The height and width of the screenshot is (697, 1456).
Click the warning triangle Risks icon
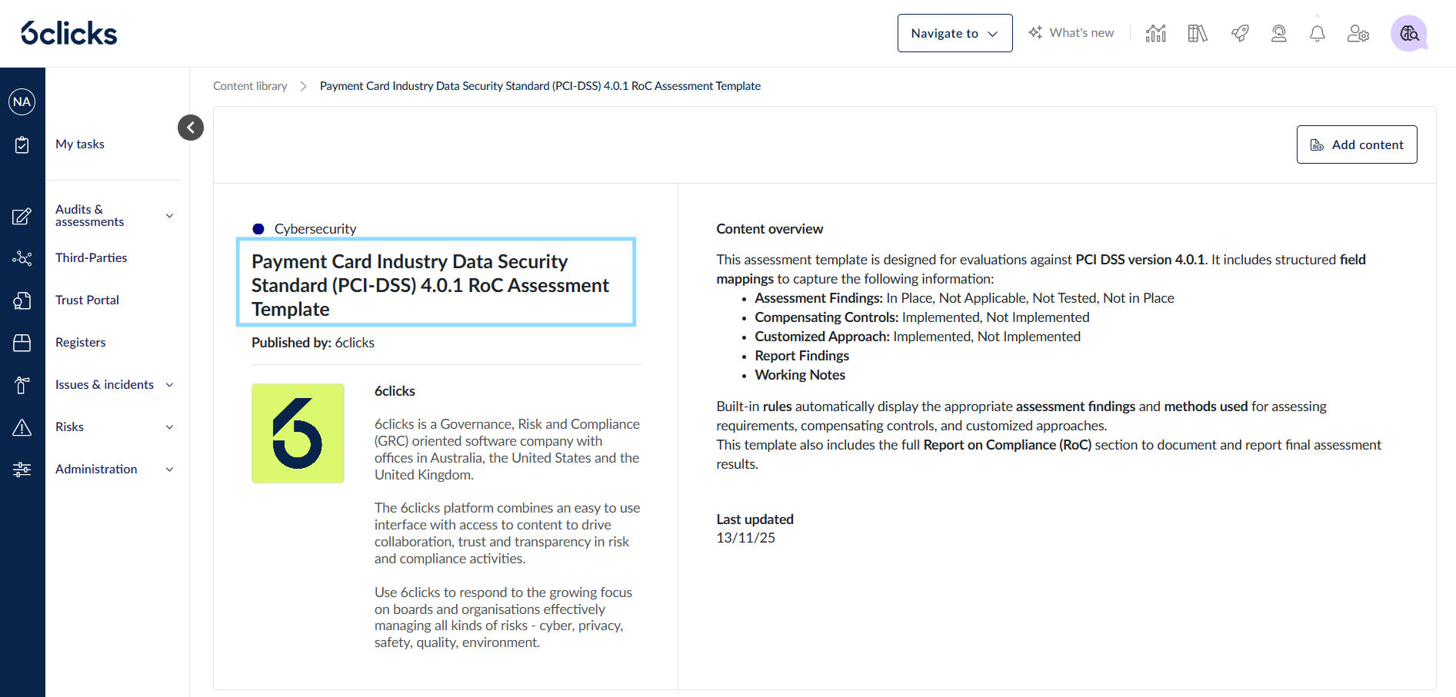(x=22, y=426)
